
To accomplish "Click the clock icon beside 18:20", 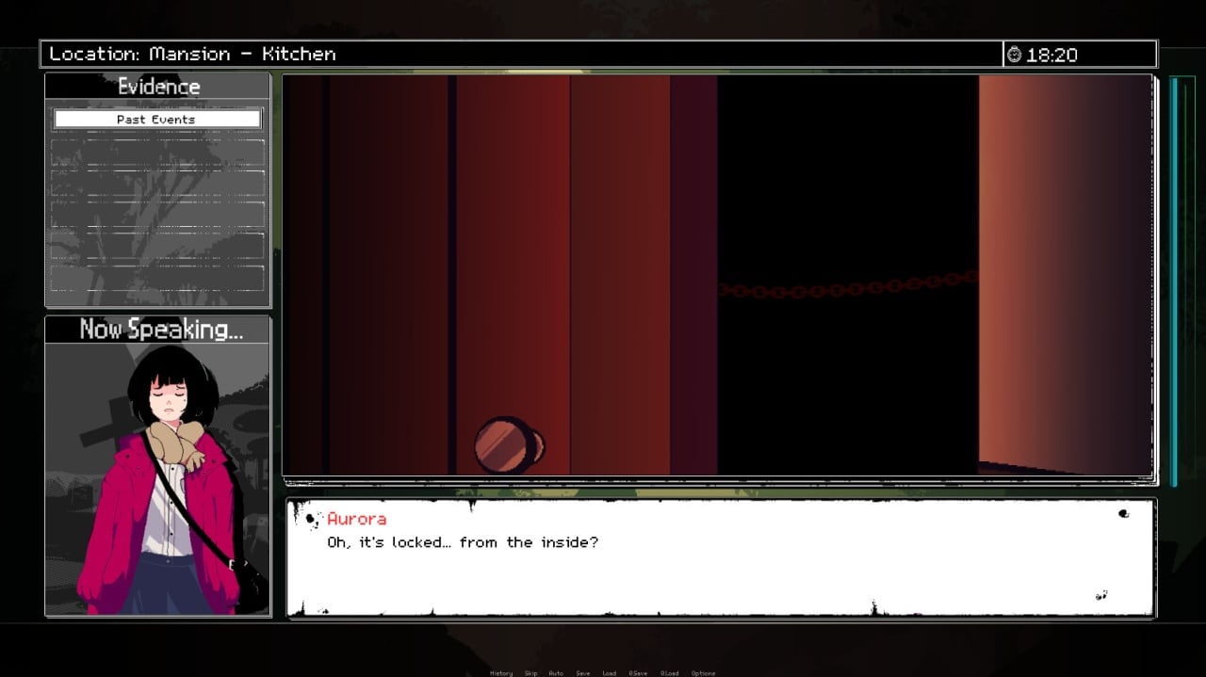I will tap(1014, 55).
